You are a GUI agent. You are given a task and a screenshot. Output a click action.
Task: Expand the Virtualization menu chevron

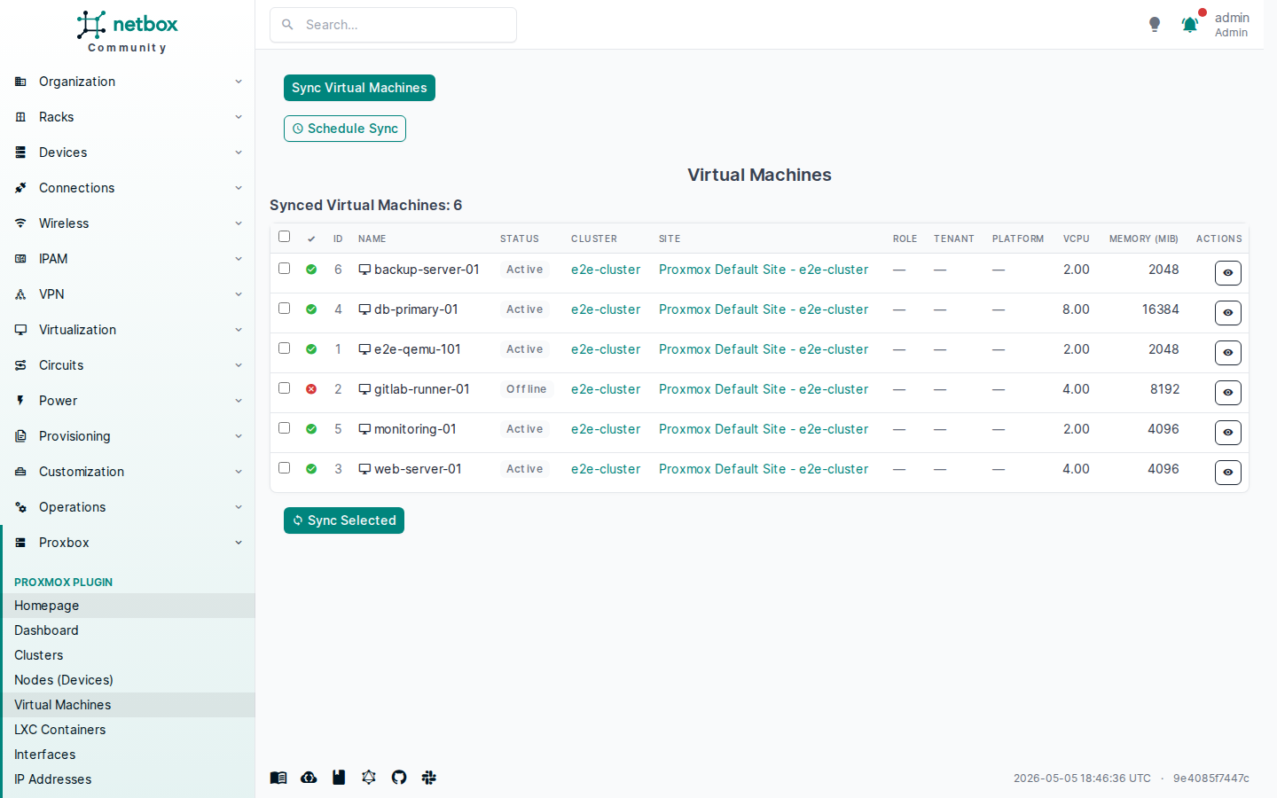[x=238, y=330]
